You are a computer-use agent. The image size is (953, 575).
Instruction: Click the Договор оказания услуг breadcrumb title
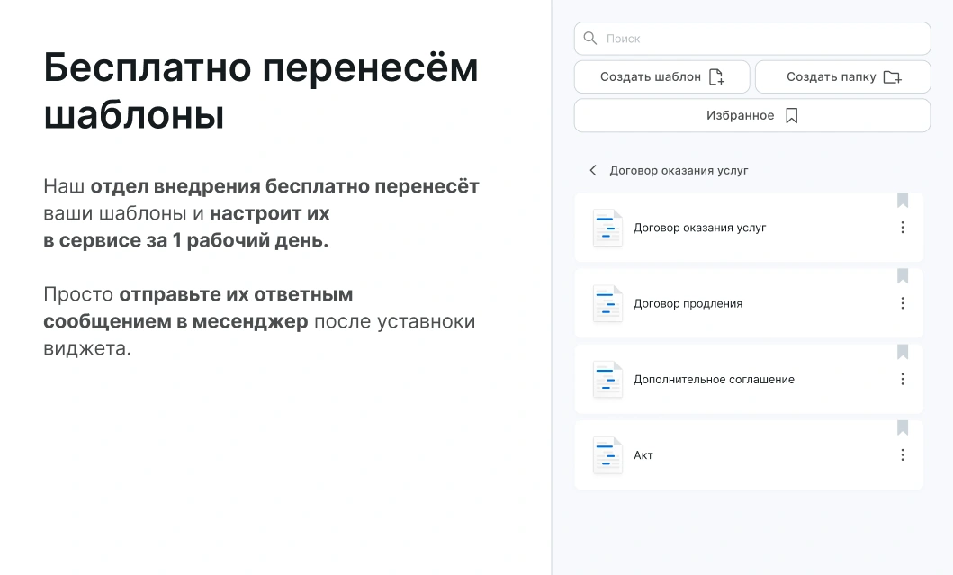point(679,170)
